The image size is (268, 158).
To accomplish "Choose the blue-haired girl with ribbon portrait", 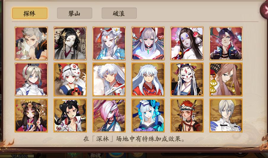I will coord(148,116).
